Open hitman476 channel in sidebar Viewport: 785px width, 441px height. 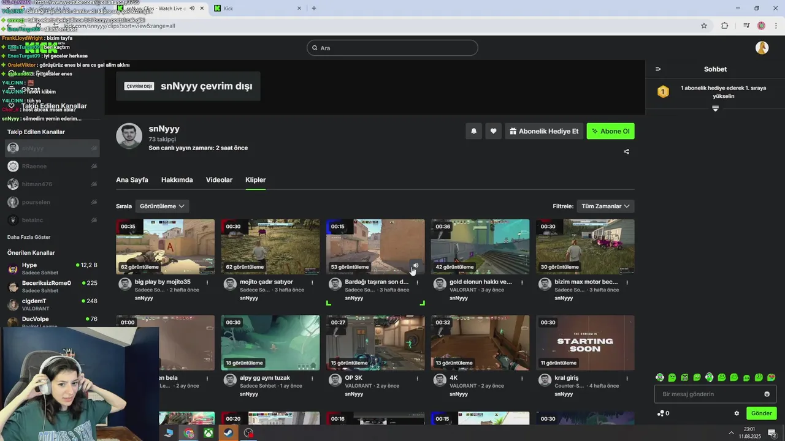pos(53,184)
